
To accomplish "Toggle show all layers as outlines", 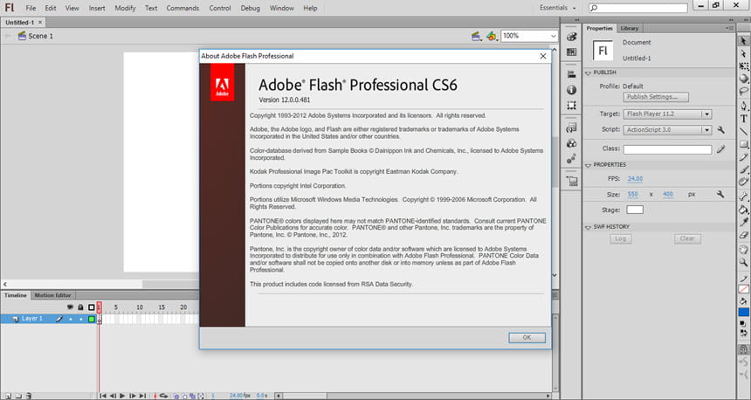I will (92, 307).
